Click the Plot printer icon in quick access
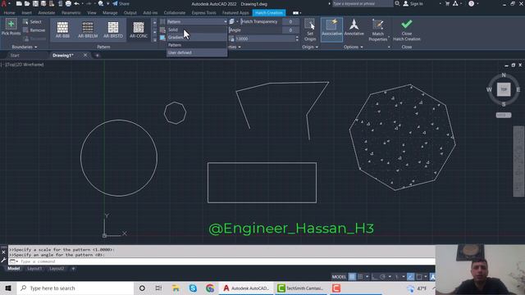The height and width of the screenshot is (295, 525). pyautogui.click(x=68, y=3)
